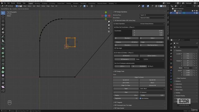The image size is (199, 112).
Task: Enable vertex select mode
Action: pos(17,6)
